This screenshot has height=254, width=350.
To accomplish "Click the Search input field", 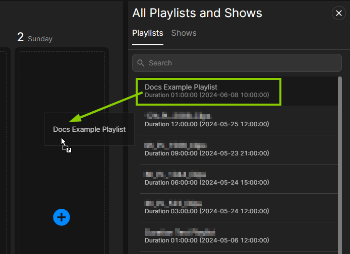I will pyautogui.click(x=237, y=63).
